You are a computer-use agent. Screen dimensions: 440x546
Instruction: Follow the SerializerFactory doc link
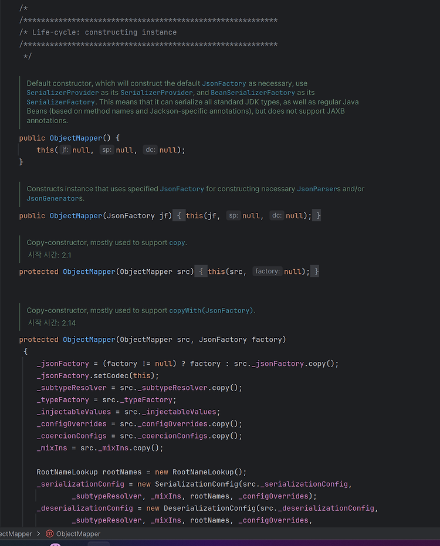pyautogui.click(x=60, y=102)
